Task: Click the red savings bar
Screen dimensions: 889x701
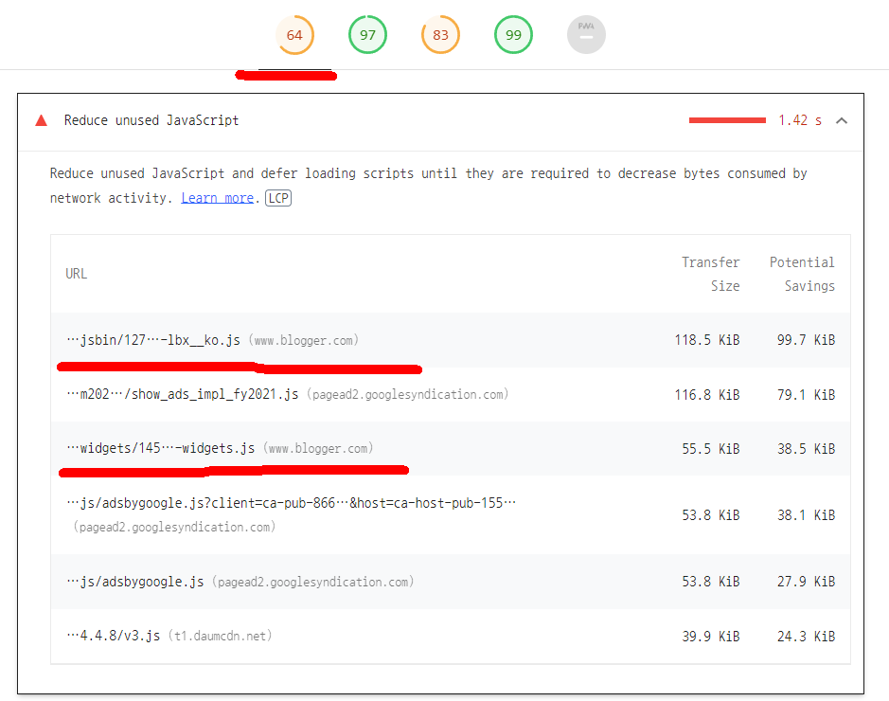Action: pos(727,120)
